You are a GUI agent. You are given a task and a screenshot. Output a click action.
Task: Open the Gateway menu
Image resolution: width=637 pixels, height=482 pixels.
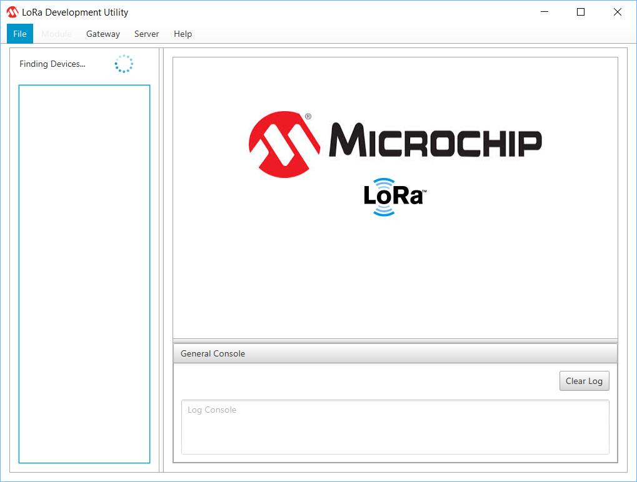click(103, 34)
